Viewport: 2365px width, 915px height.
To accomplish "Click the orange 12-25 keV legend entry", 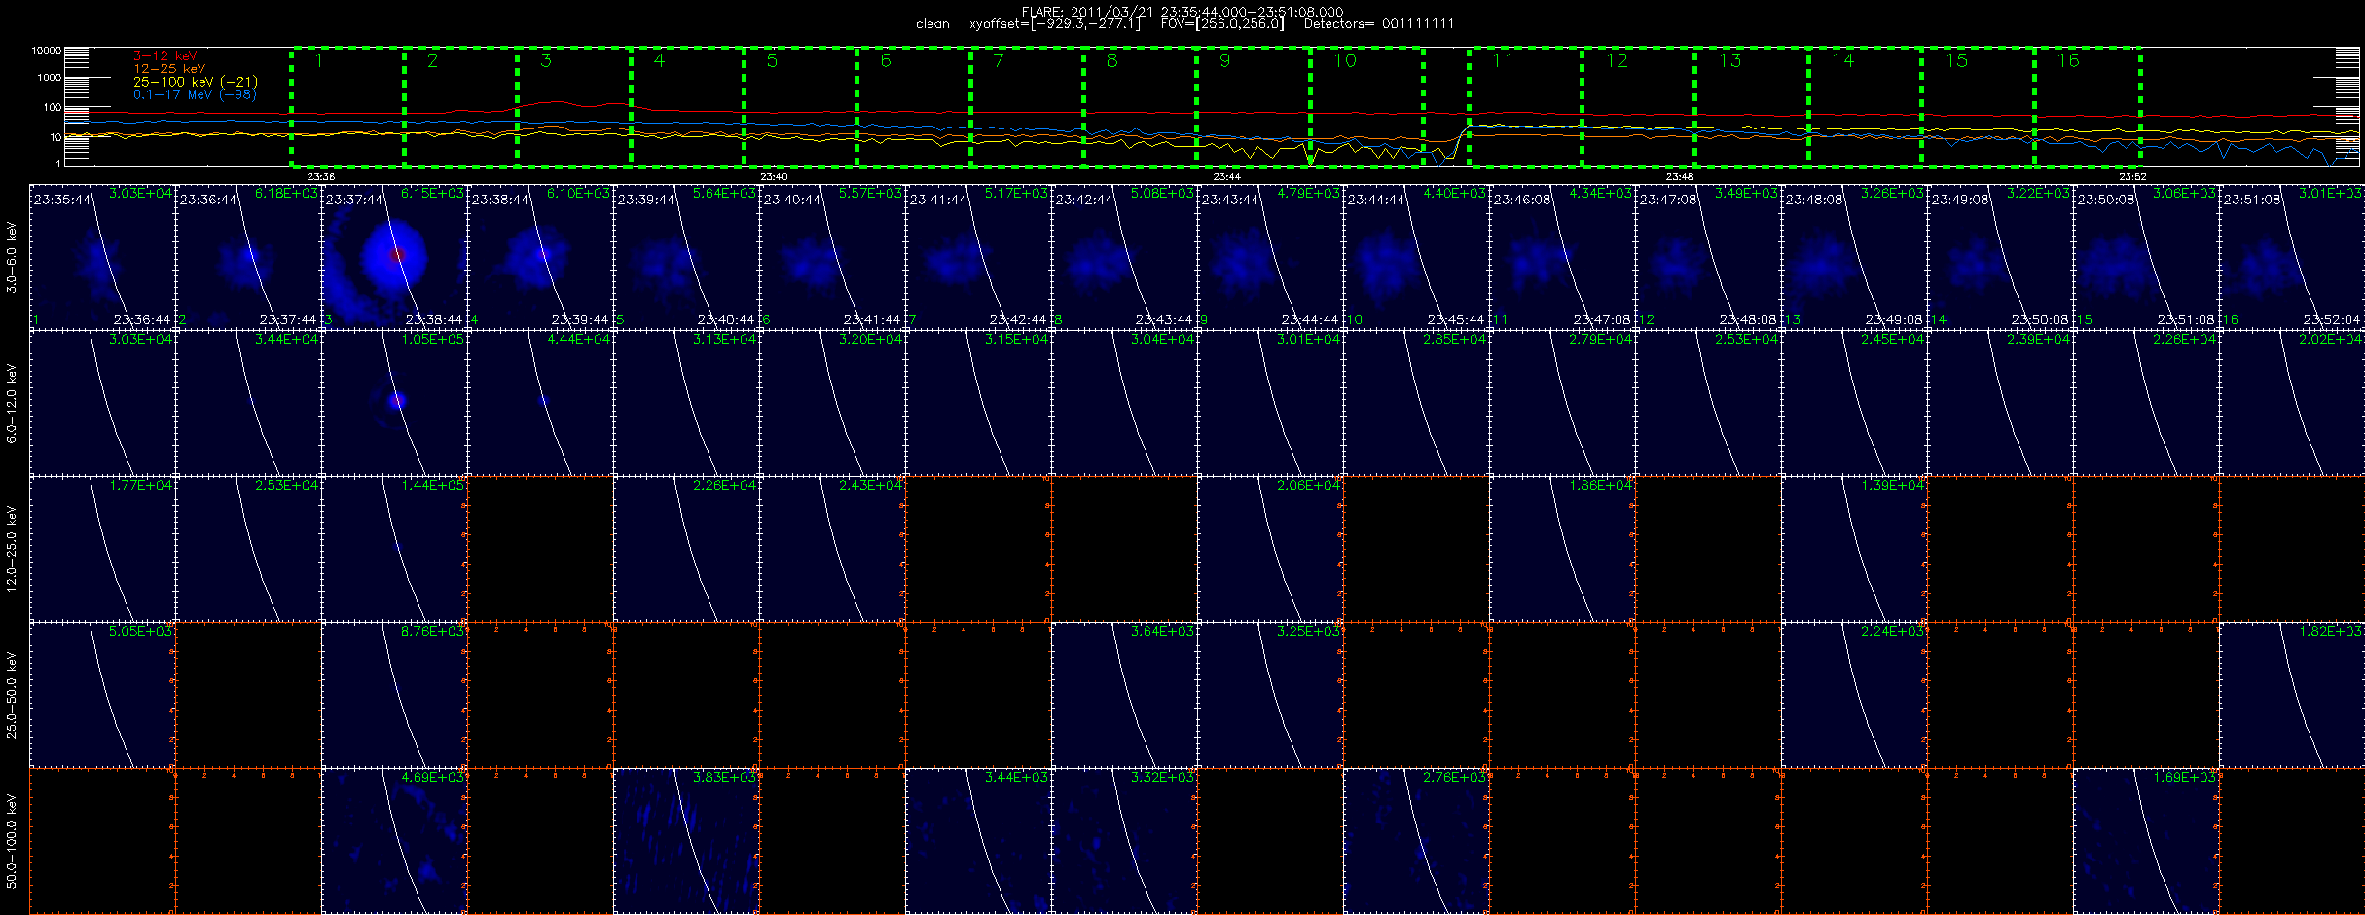I will coord(169,69).
